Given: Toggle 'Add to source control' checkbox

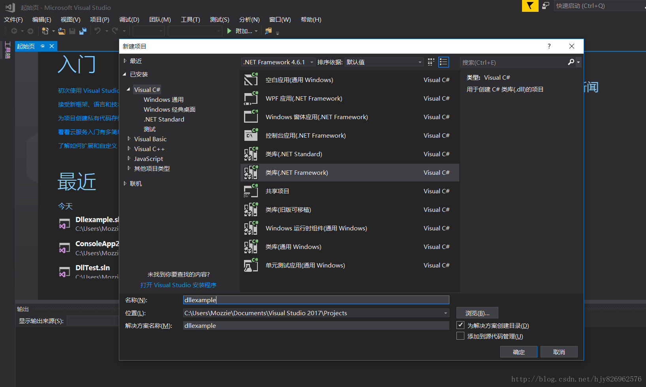Looking at the screenshot, I should (x=460, y=336).
